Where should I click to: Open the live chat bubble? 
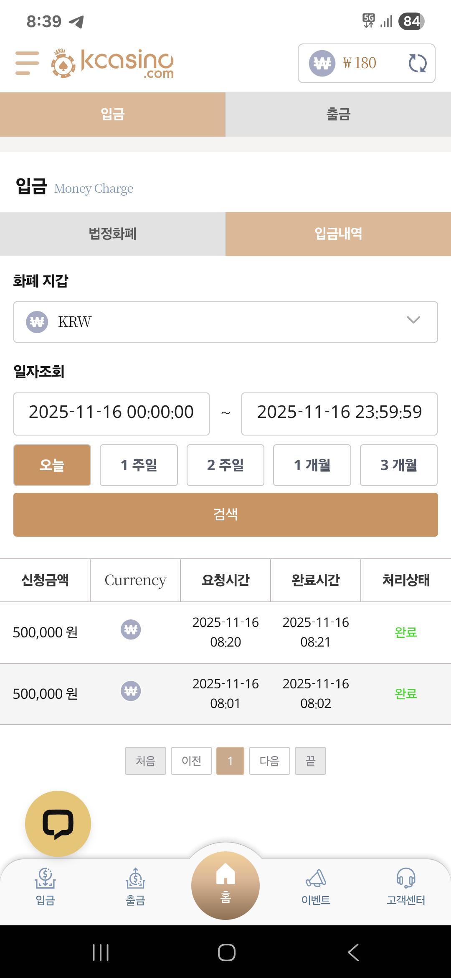click(x=58, y=824)
